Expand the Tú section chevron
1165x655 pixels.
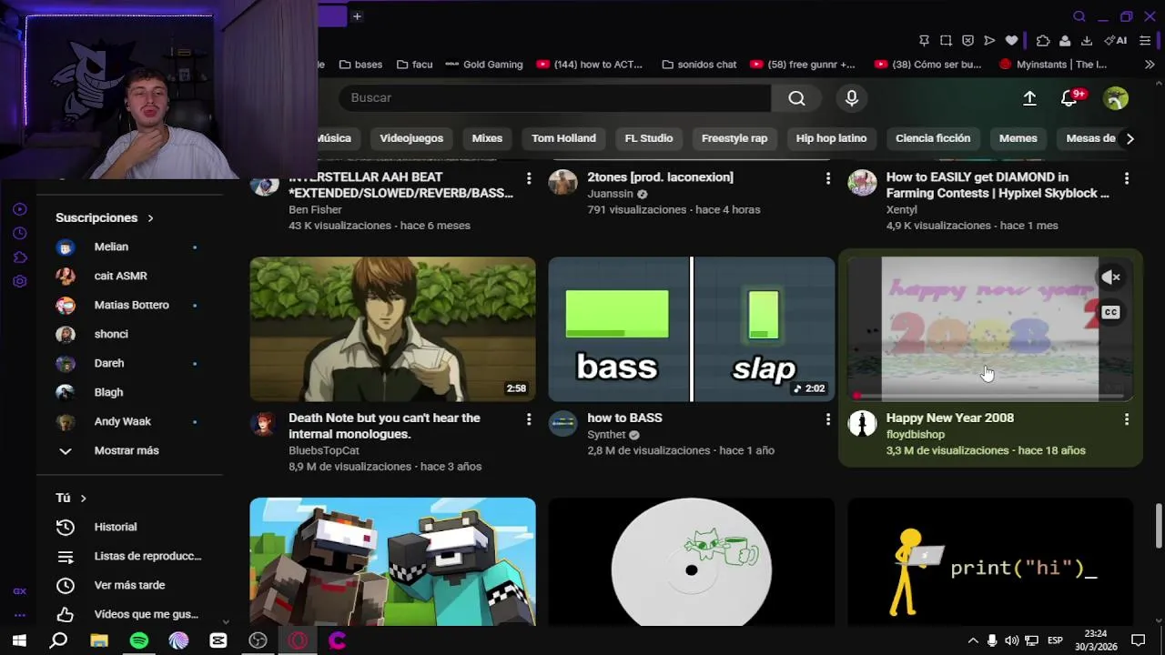pos(83,499)
